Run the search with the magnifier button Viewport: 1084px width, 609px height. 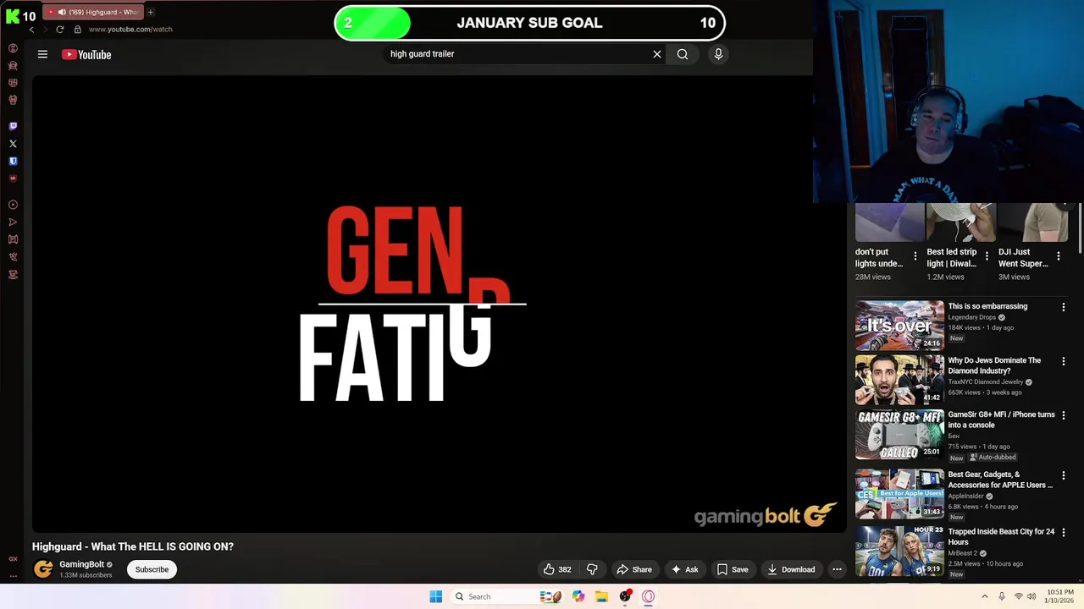[683, 54]
